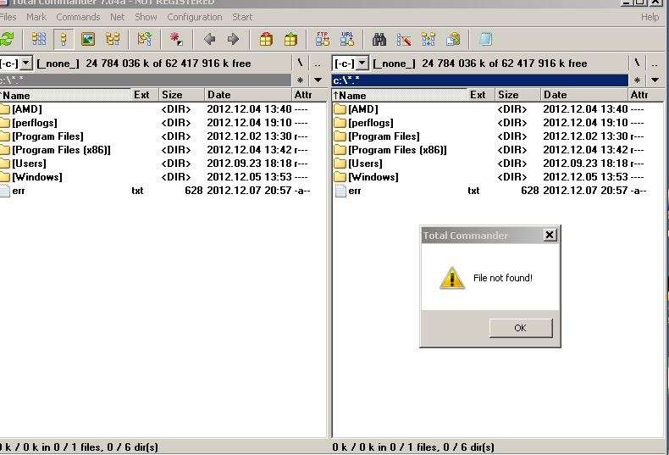Open the FTP connect toolbar icon

click(x=323, y=39)
